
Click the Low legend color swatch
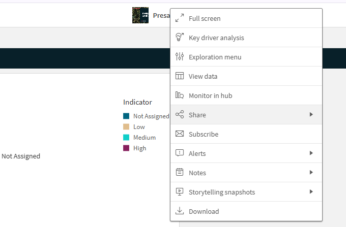[x=126, y=127]
